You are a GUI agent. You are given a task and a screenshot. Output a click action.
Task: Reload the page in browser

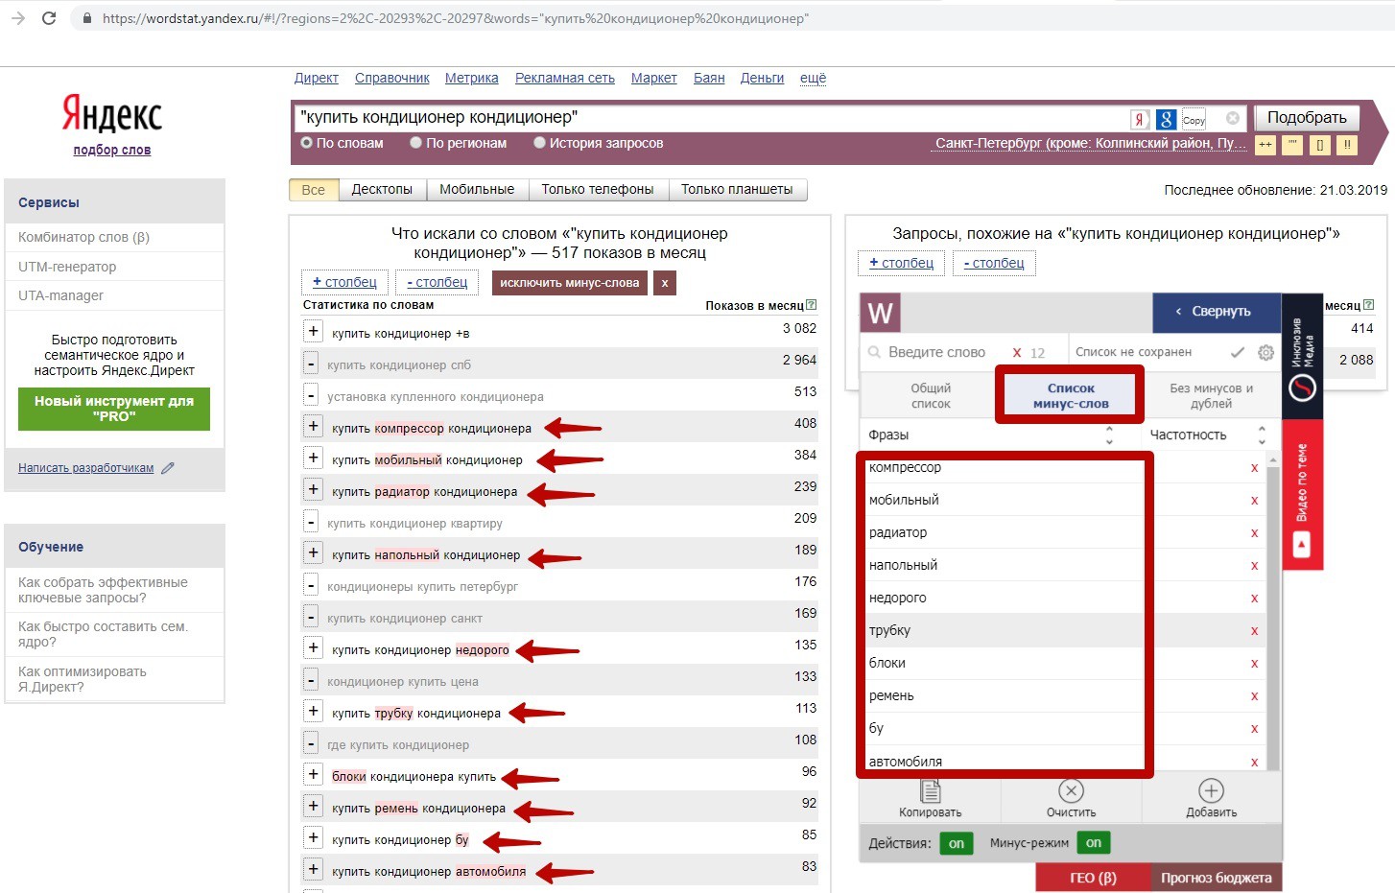click(x=49, y=18)
